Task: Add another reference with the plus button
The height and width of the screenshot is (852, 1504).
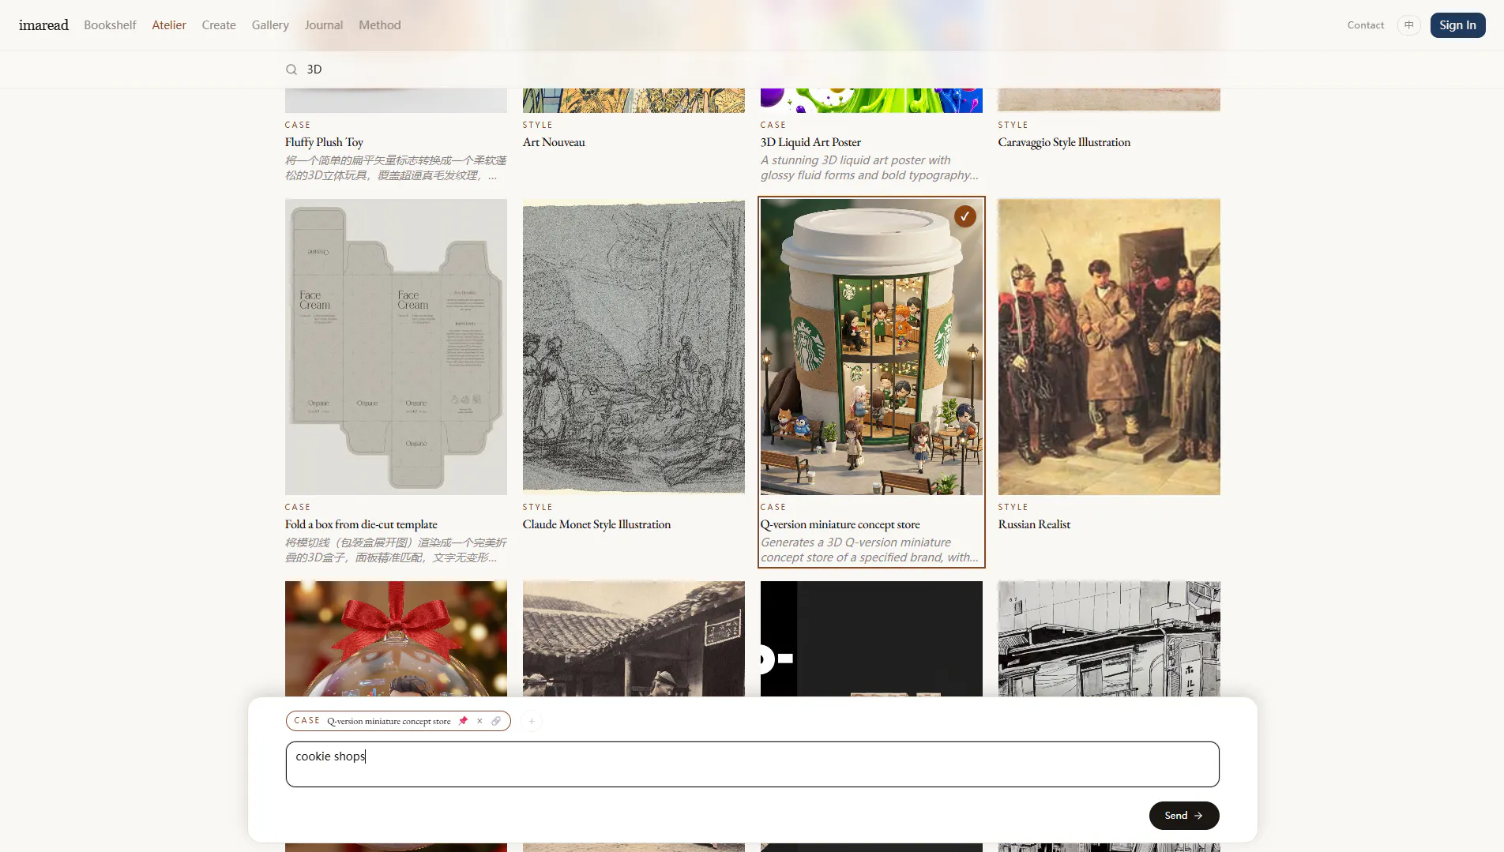Action: [x=532, y=721]
